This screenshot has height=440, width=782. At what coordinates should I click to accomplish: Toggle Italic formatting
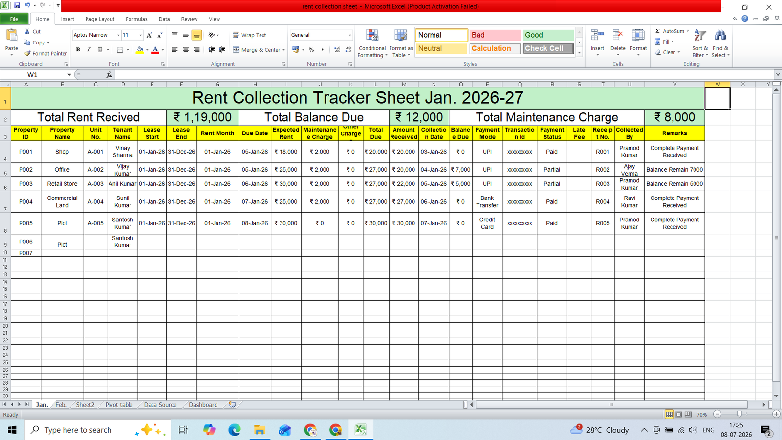point(89,50)
